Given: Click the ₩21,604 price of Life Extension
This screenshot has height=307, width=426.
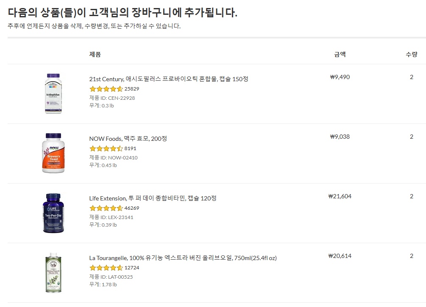Looking at the screenshot, I should click(340, 196).
